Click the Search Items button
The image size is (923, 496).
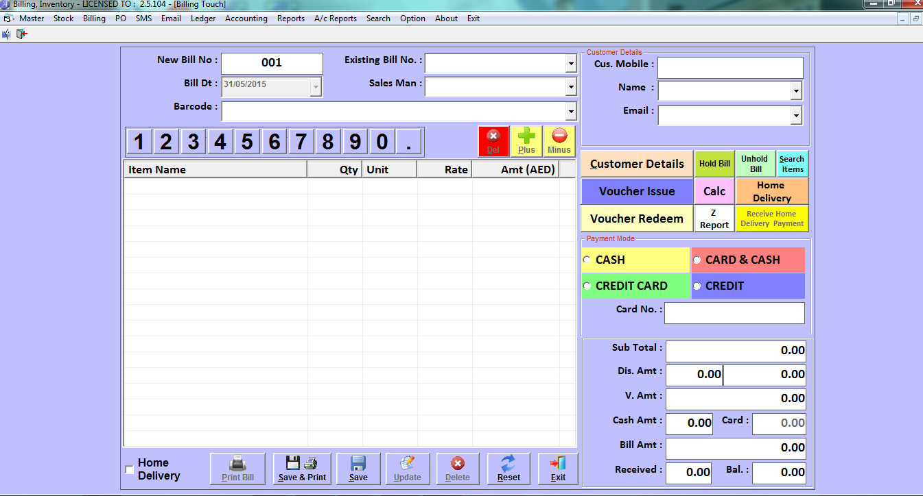pos(792,164)
